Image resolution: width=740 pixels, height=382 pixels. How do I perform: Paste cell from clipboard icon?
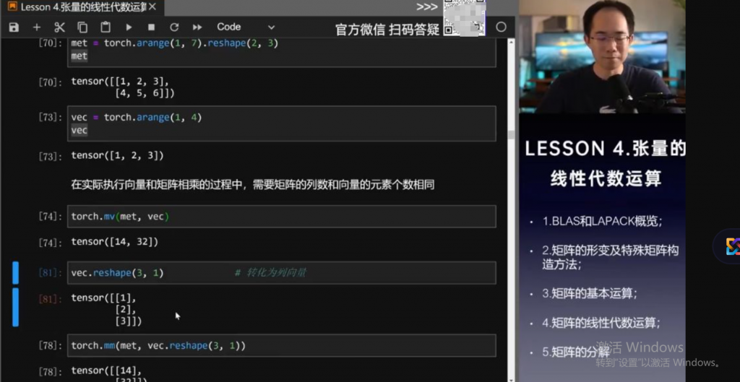coord(106,27)
